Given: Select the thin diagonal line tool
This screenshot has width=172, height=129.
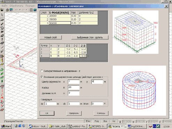Looking at the screenshot, I should click(x=2, y=47).
